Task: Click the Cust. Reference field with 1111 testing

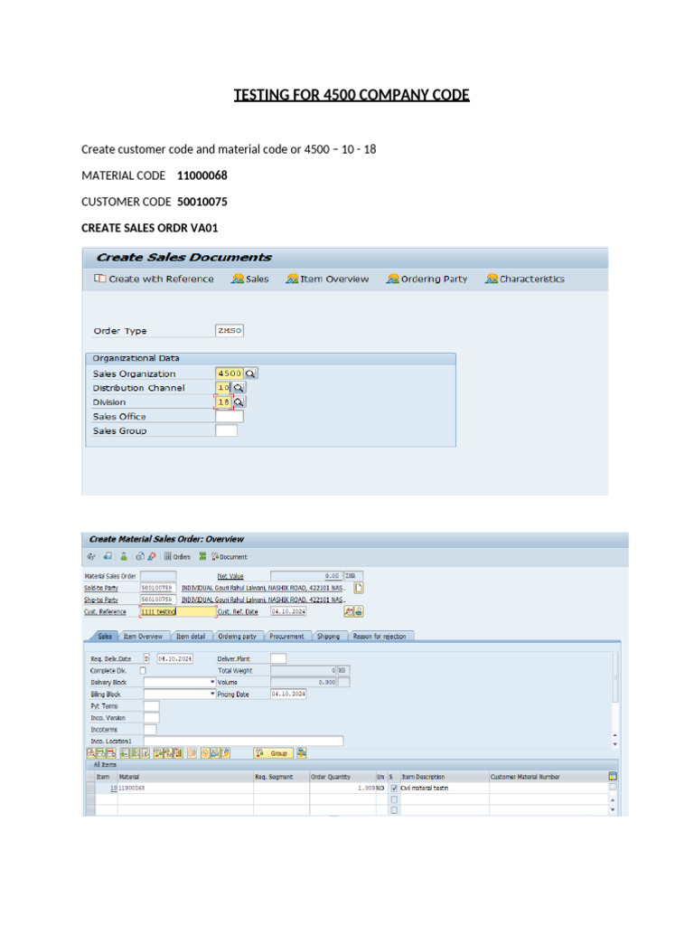Action: (x=178, y=612)
